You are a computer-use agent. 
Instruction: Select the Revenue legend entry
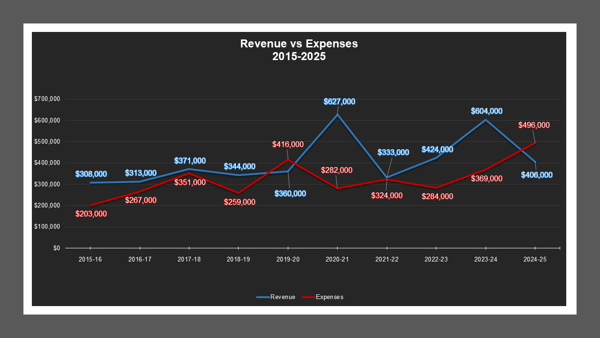pos(283,297)
